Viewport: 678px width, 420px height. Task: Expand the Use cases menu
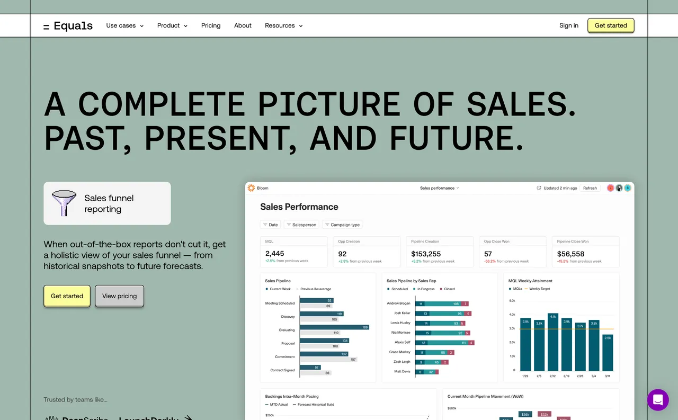[x=124, y=25]
